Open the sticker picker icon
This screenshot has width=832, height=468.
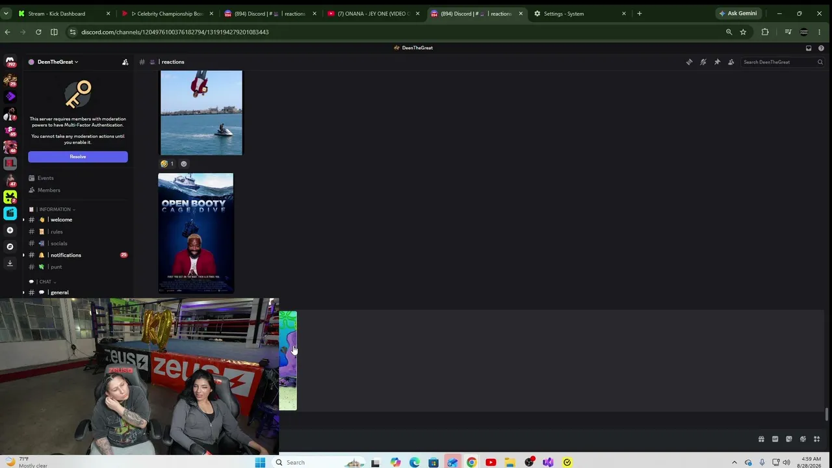789,439
